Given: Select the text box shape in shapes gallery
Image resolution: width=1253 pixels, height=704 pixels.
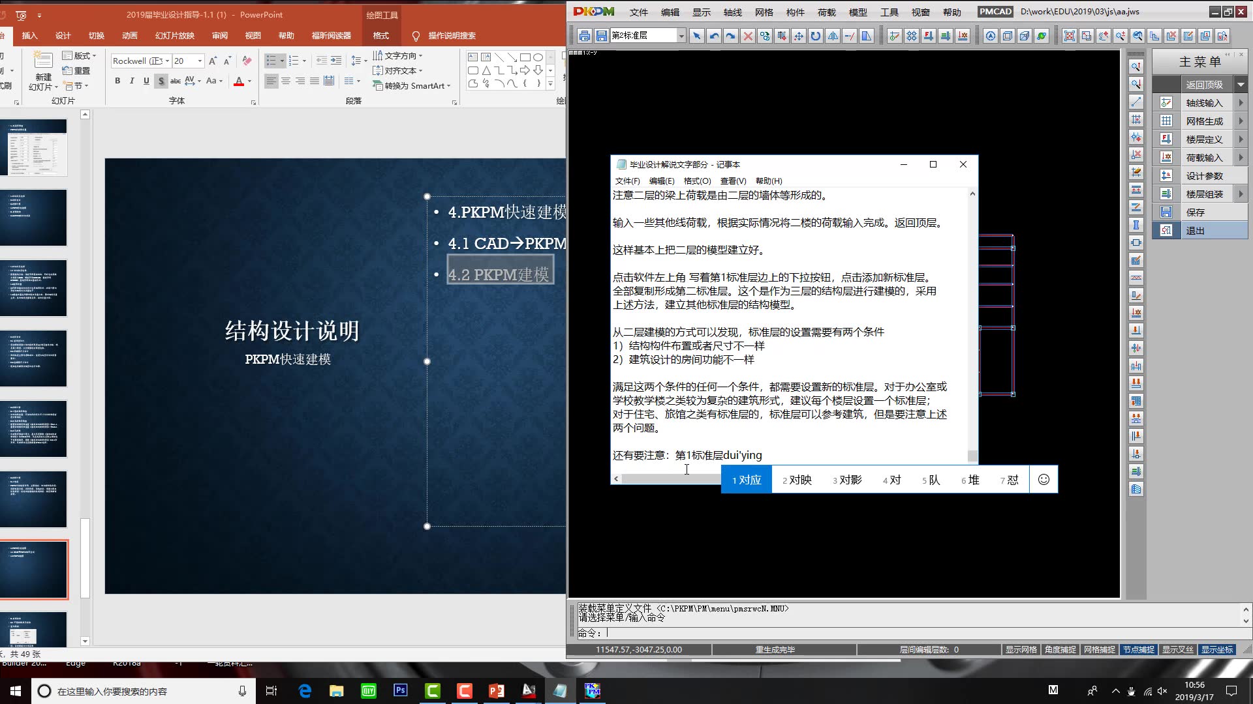Looking at the screenshot, I should coord(473,57).
